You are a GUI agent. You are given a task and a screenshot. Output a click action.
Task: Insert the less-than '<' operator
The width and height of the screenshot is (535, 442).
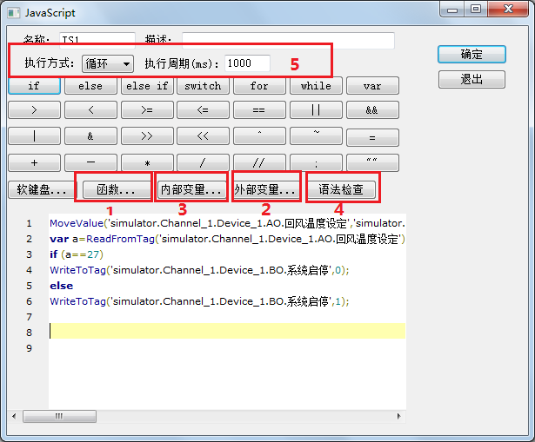click(90, 110)
